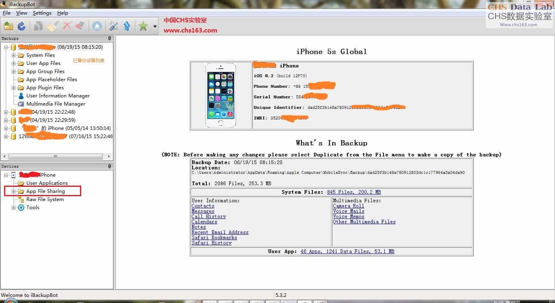The image size is (555, 303).
Task: Click the iPhone 5s device picture
Action: coord(221,95)
